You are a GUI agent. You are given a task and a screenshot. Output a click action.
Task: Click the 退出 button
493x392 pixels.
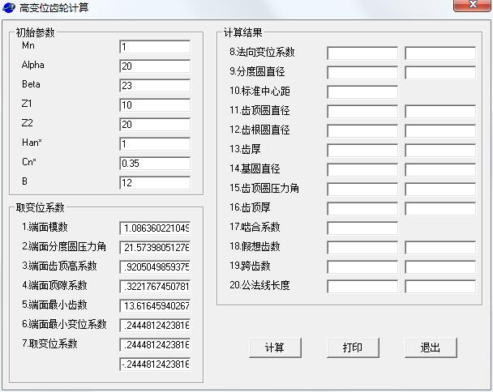coord(431,347)
